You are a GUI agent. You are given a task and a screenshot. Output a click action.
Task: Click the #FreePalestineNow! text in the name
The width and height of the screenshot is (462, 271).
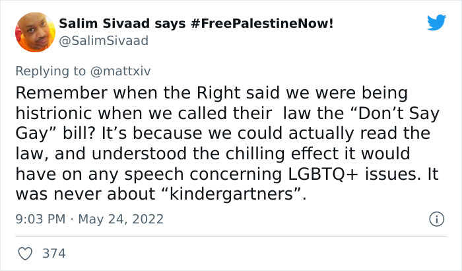pyautogui.click(x=262, y=24)
